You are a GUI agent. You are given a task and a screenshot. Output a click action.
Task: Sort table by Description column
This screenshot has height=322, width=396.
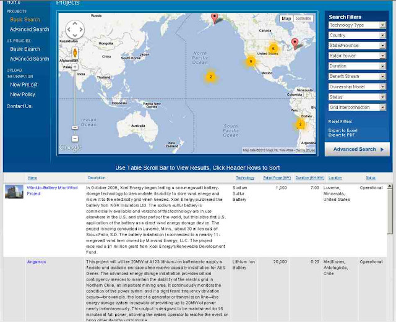pyautogui.click(x=97, y=177)
